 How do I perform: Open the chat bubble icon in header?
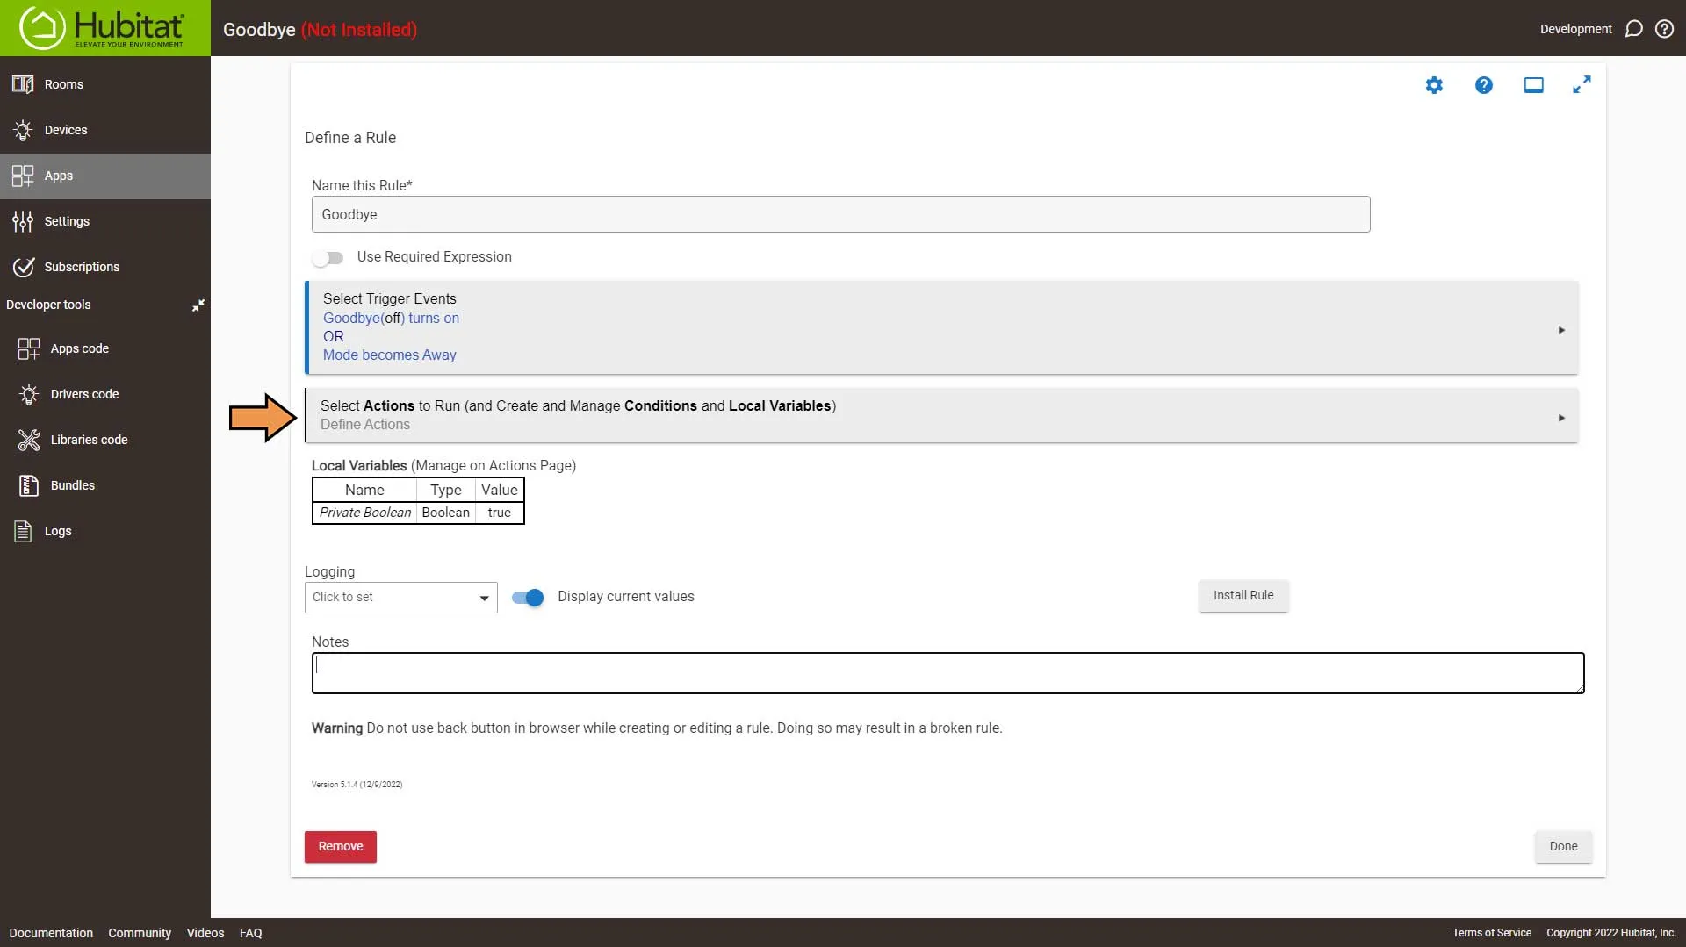click(1634, 29)
